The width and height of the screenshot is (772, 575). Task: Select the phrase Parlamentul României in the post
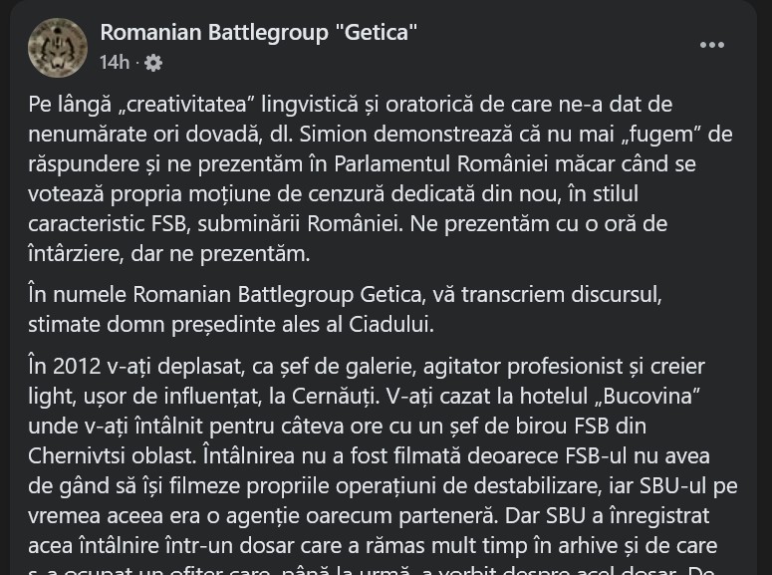point(440,164)
